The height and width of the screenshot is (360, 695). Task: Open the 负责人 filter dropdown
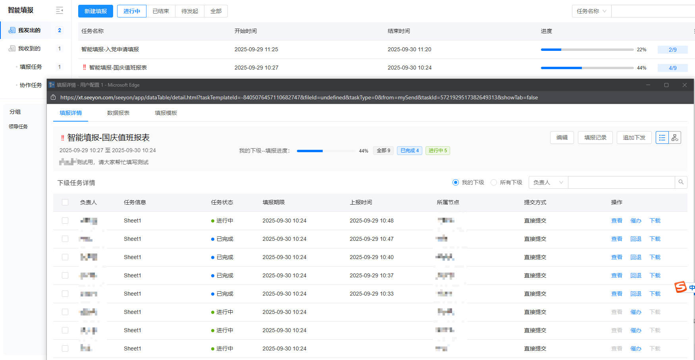click(548, 182)
